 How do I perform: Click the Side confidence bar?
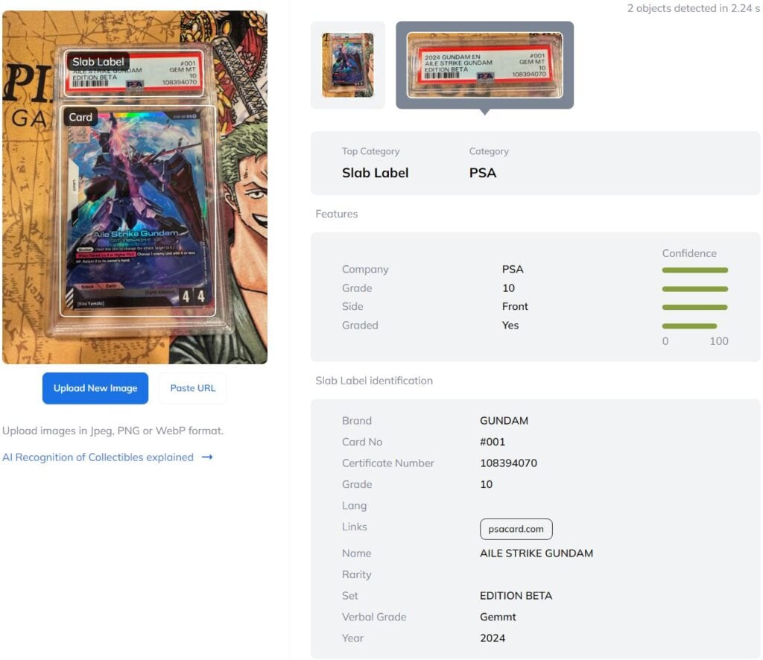point(695,308)
